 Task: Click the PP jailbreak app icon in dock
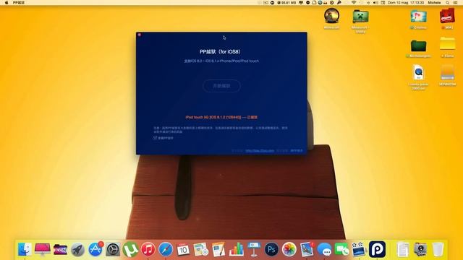(x=377, y=249)
